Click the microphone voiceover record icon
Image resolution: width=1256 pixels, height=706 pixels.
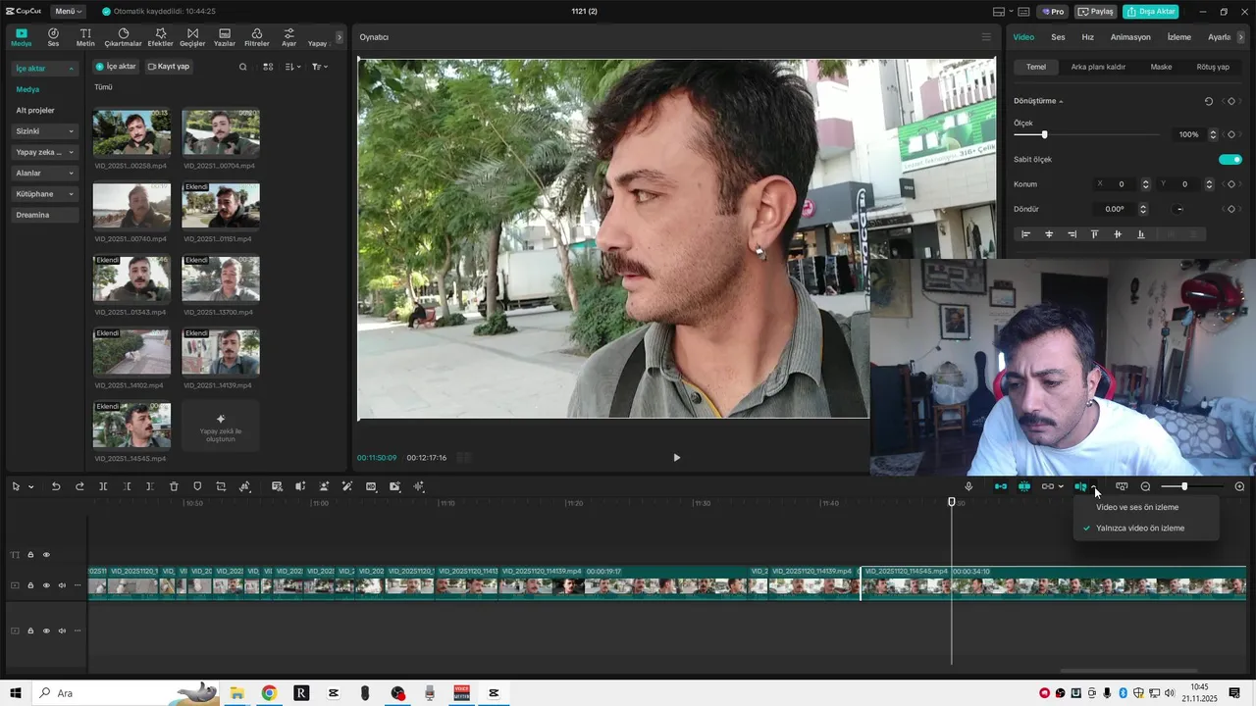tap(968, 486)
